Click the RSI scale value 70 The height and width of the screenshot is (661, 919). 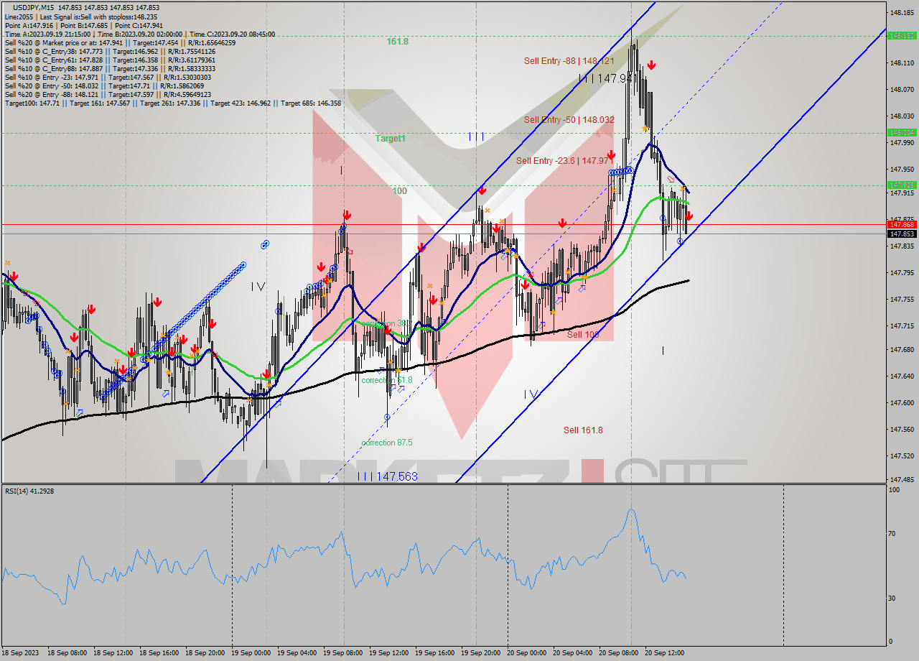point(893,534)
